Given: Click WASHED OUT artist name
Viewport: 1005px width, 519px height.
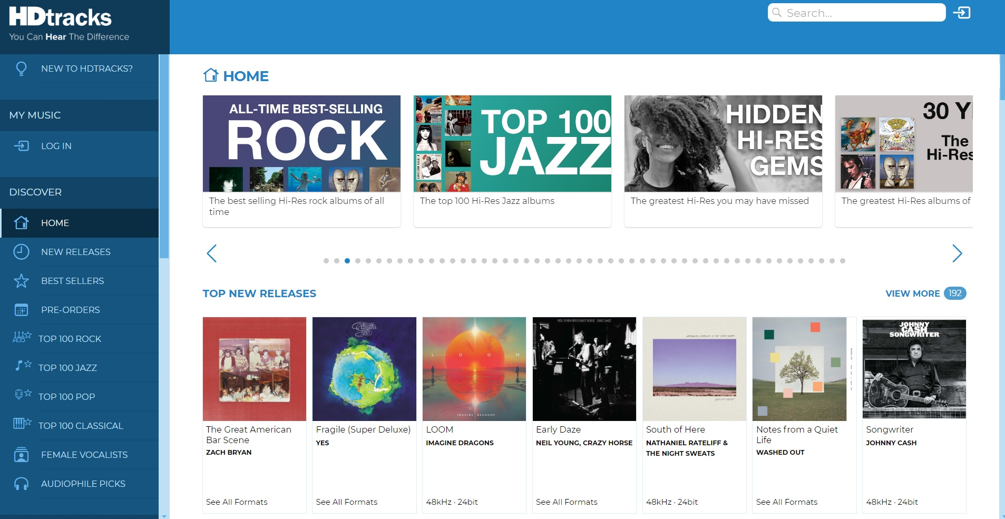Looking at the screenshot, I should click(780, 453).
